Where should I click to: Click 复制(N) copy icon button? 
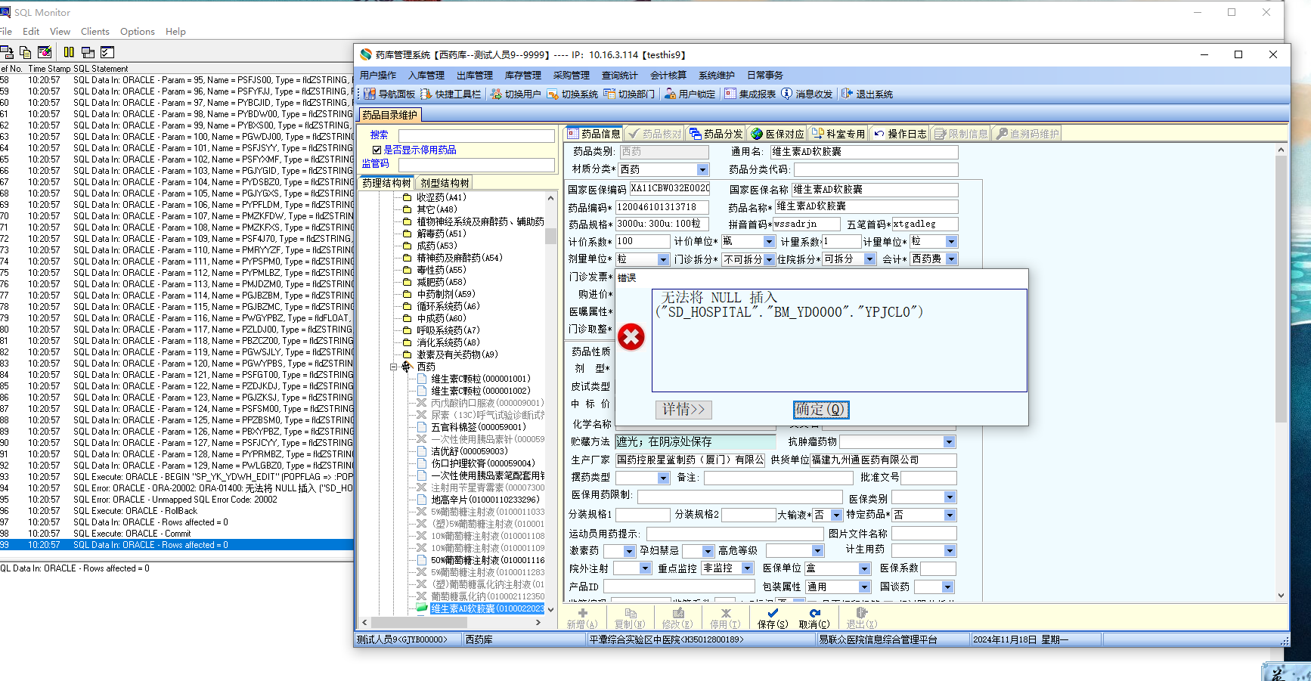click(x=630, y=618)
